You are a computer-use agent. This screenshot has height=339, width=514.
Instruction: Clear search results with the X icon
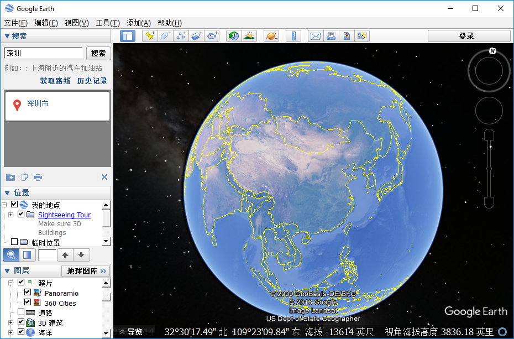coord(104,177)
